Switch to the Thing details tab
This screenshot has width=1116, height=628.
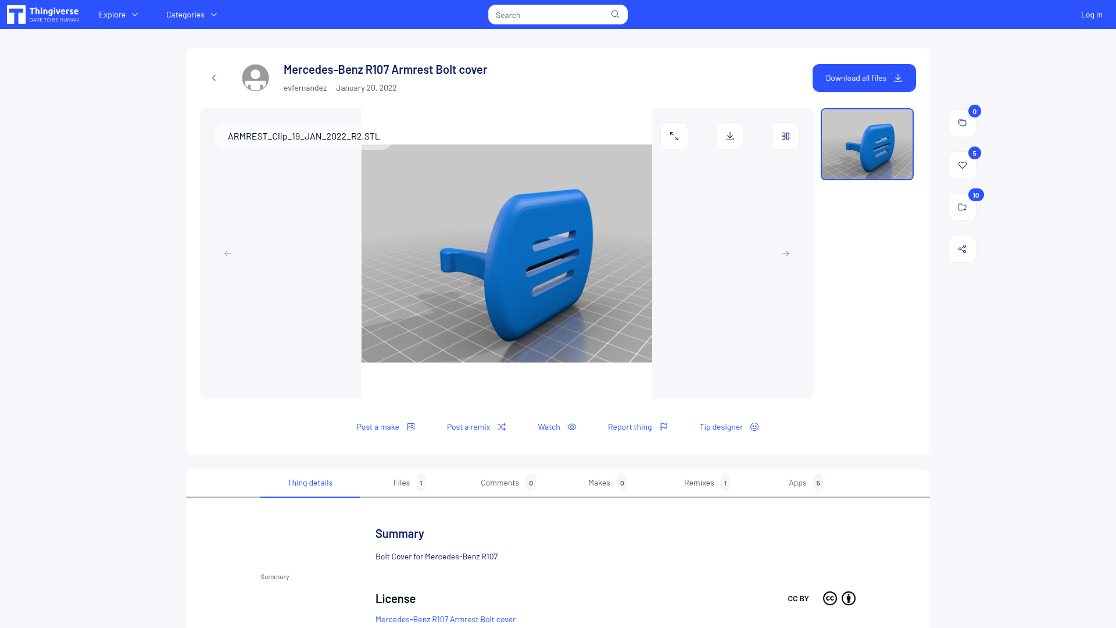click(310, 483)
